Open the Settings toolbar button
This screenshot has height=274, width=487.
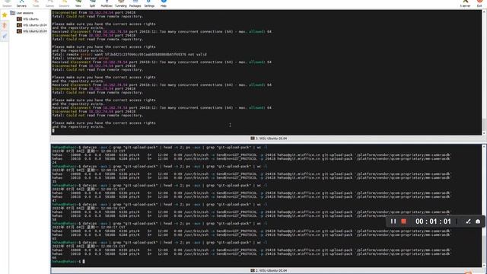point(149,3)
